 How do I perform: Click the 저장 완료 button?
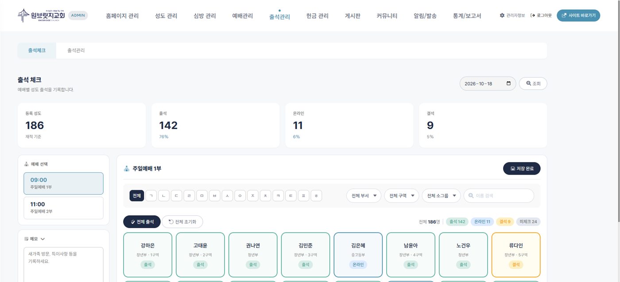(522, 168)
